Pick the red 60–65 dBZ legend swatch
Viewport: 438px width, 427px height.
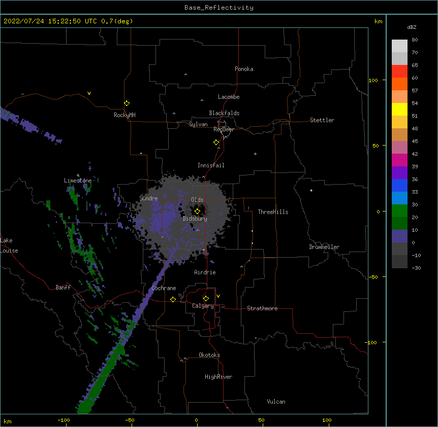tap(399, 72)
